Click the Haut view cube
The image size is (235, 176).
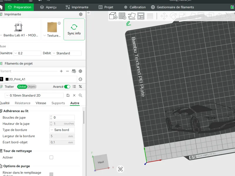click(101, 162)
